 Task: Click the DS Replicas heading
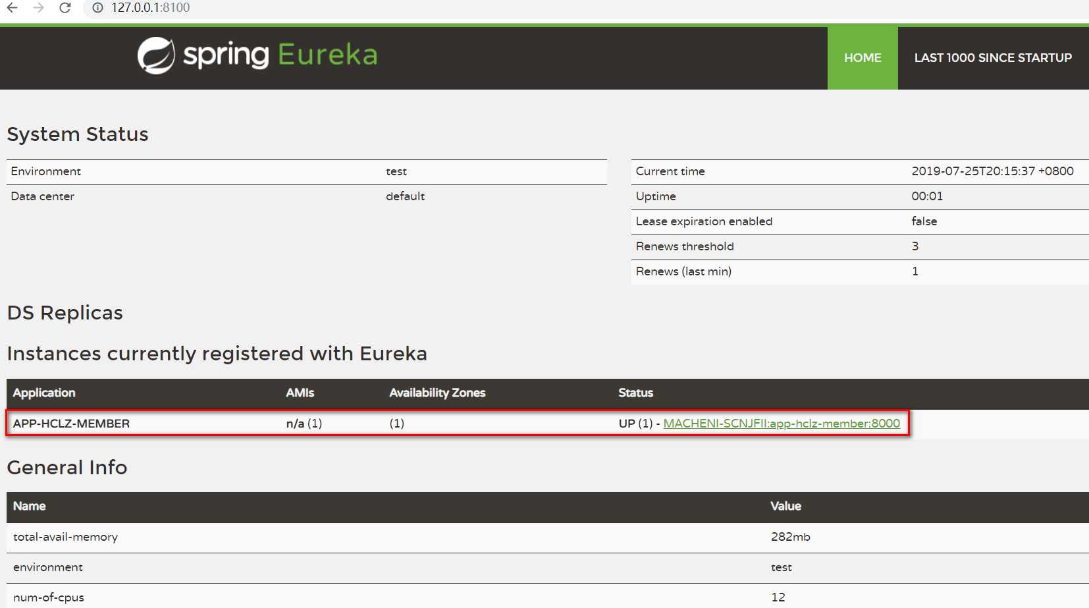65,313
